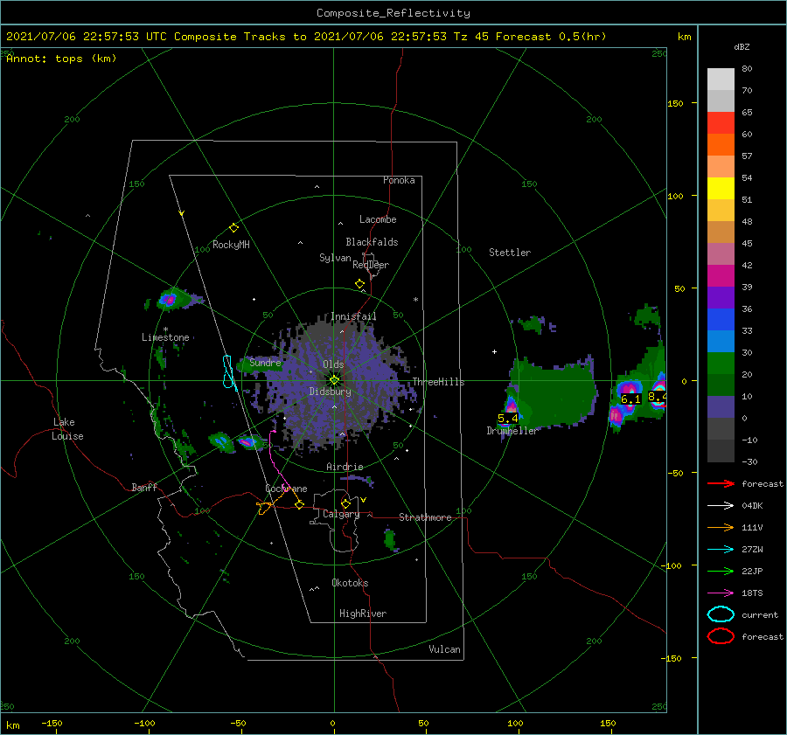Click the Sundre city label
The height and width of the screenshot is (735, 787).
[265, 362]
